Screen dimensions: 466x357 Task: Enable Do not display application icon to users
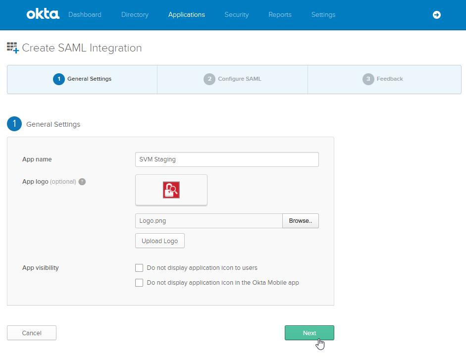pyautogui.click(x=139, y=268)
